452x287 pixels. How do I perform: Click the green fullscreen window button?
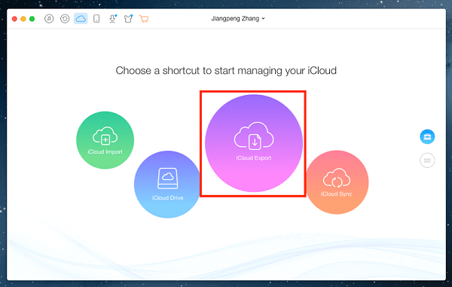pos(32,19)
